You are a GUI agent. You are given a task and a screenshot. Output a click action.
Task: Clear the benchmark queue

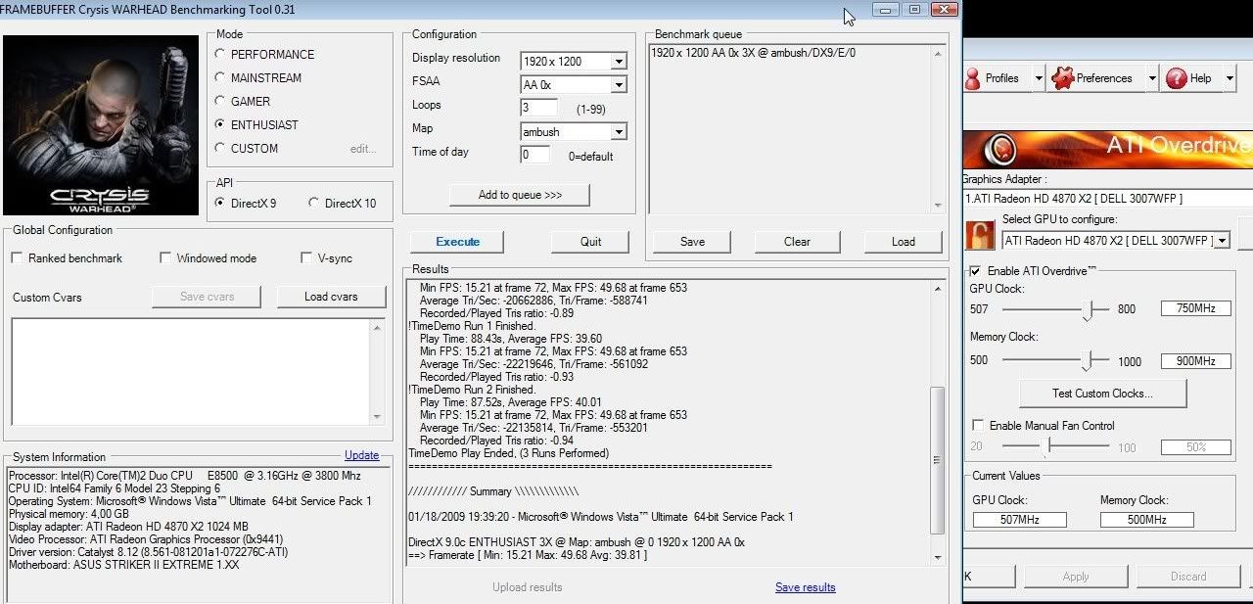(x=797, y=242)
